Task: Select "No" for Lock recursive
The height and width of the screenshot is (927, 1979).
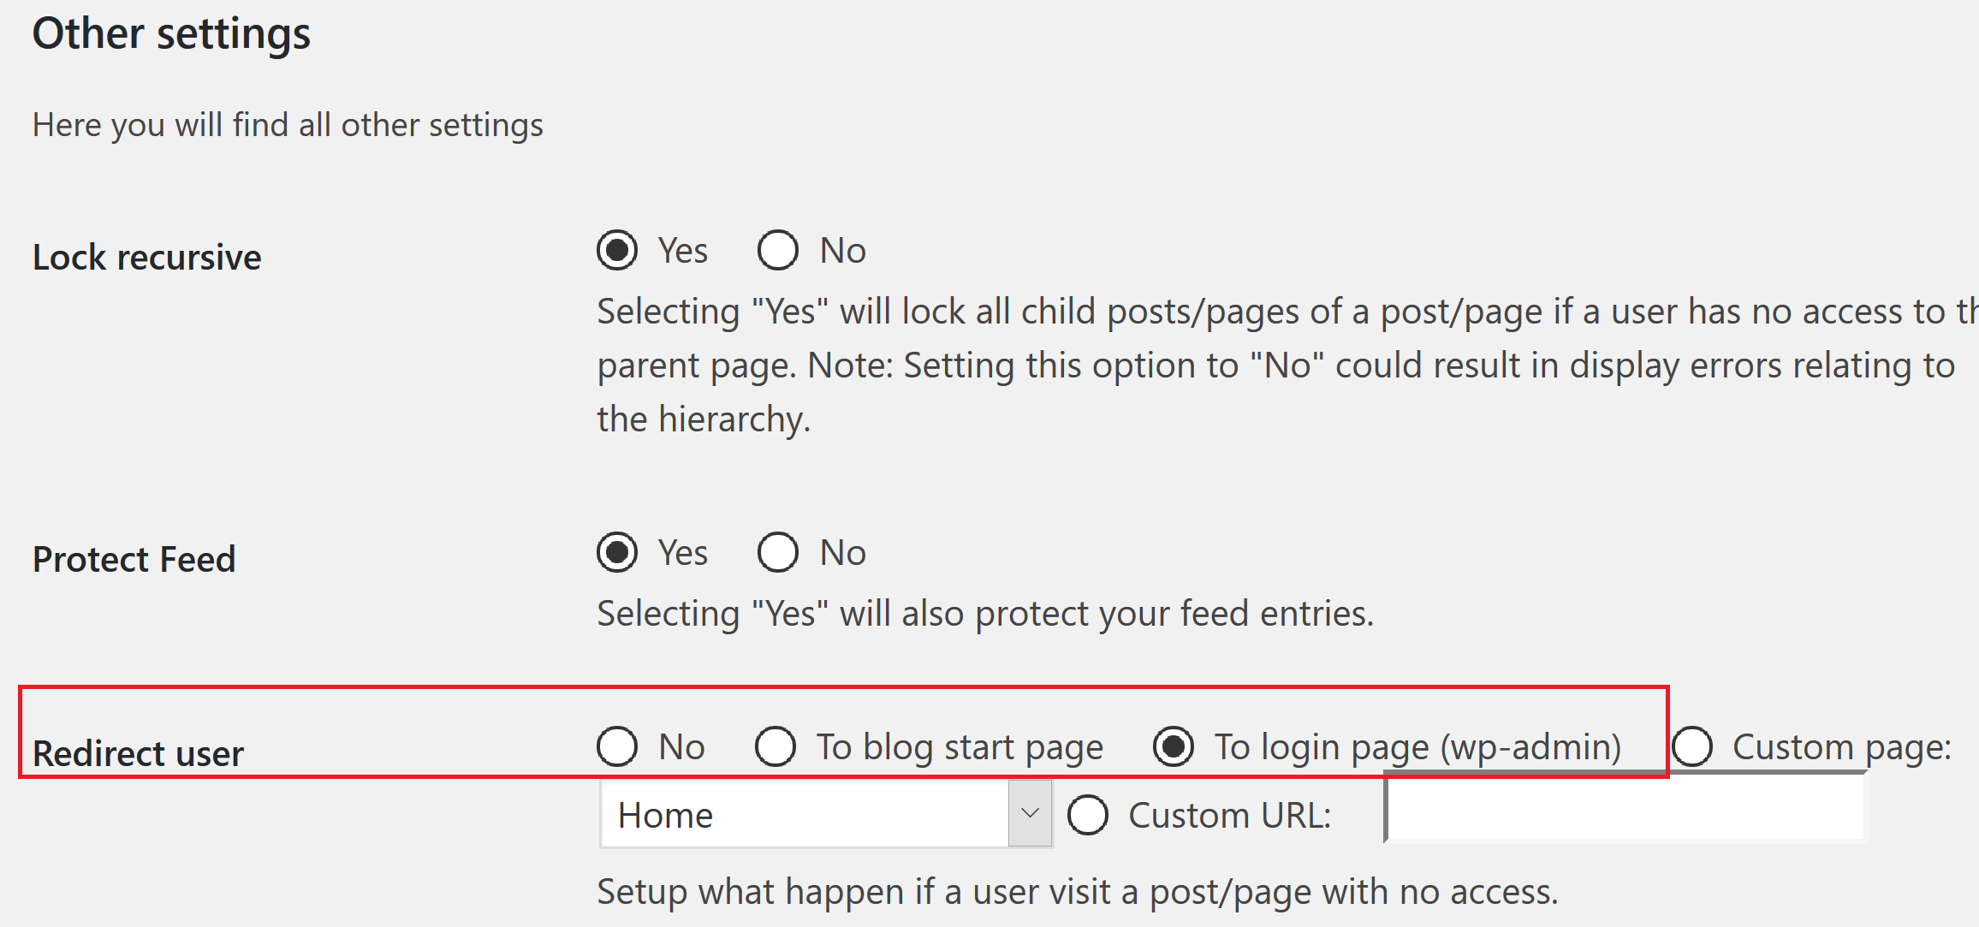Action: pyautogui.click(x=776, y=250)
